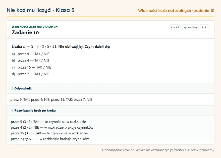Click solution step 'przez 4 (2 · 2): NIE'
221x158 pixels.
[x=52, y=127]
